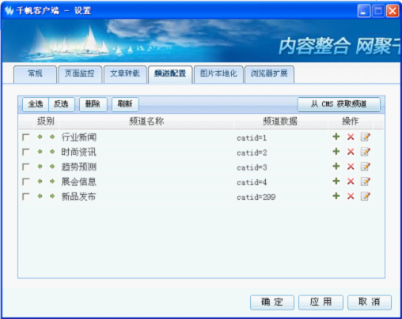This screenshot has width=402, height=319.
Task: Select channel name 行业新闻
Action: click(x=79, y=137)
